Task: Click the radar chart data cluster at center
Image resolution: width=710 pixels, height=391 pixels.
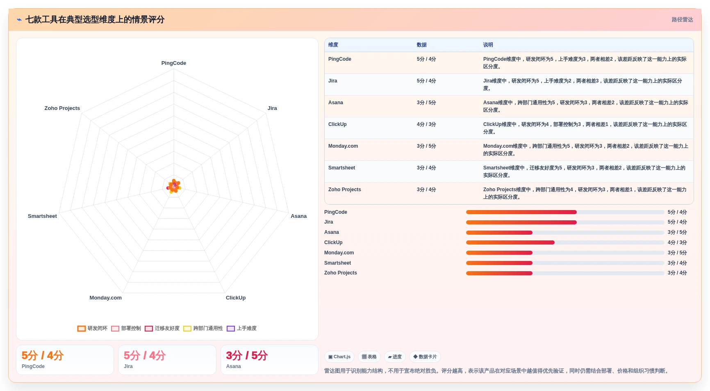Action: [x=174, y=186]
